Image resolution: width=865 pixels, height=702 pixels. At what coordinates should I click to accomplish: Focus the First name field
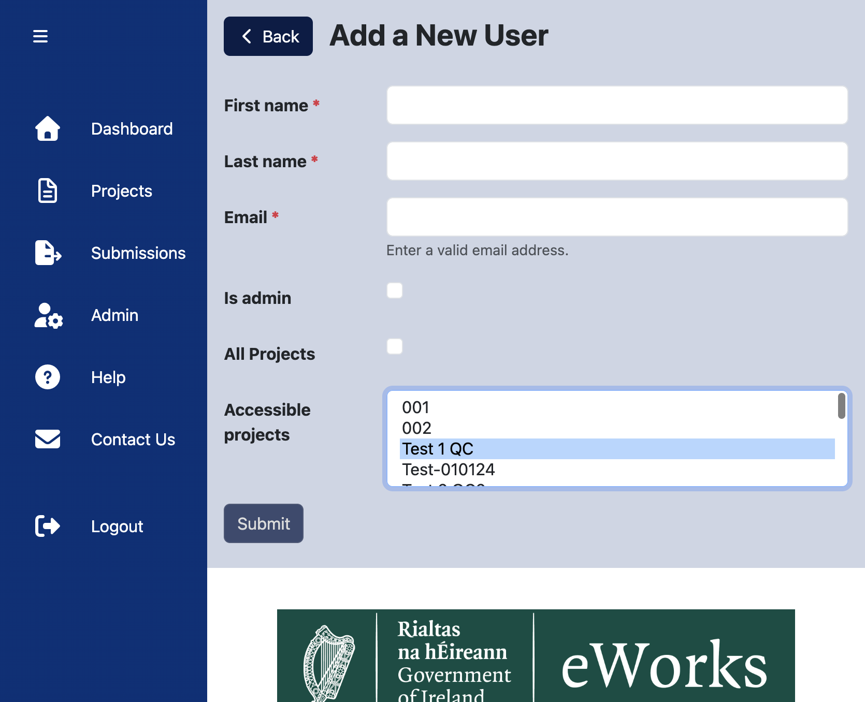(617, 105)
